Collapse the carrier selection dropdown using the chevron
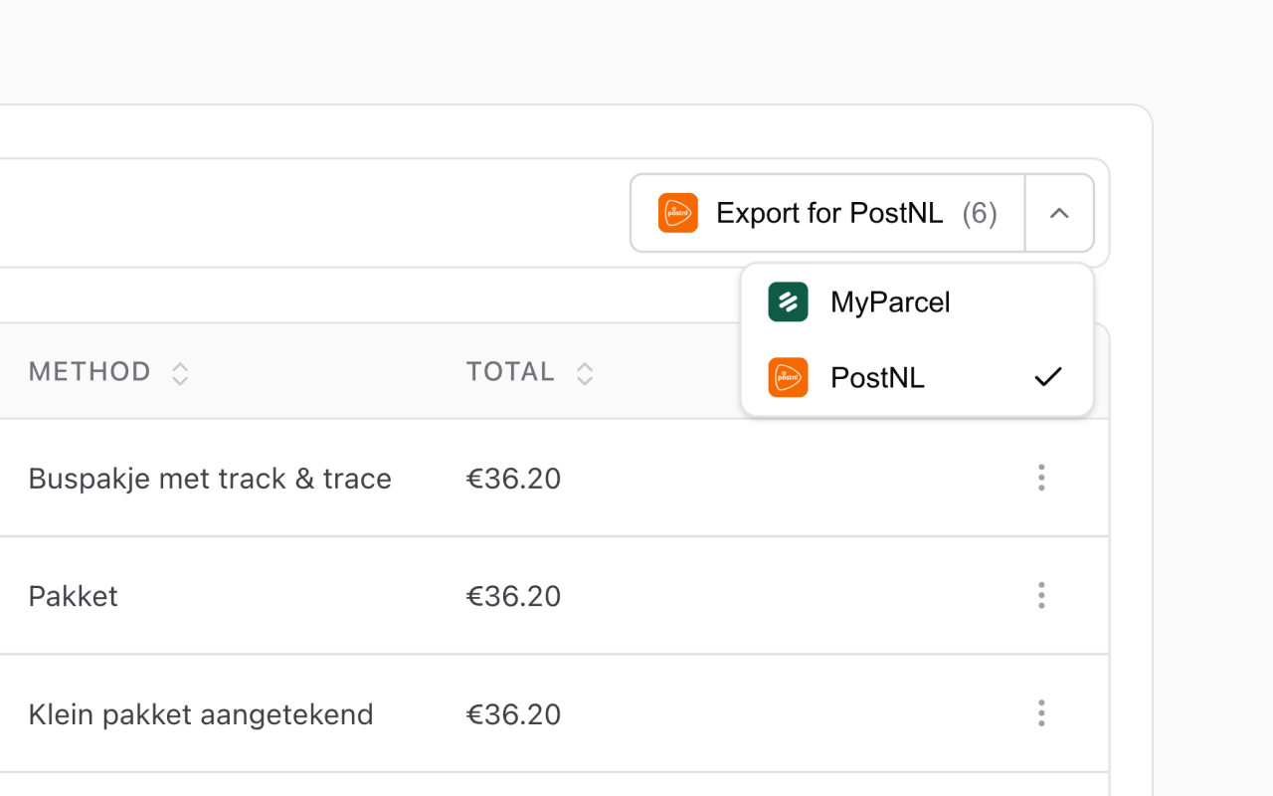 1059,212
